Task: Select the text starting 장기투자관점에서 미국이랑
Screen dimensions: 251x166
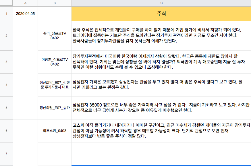Action: click(x=159, y=62)
